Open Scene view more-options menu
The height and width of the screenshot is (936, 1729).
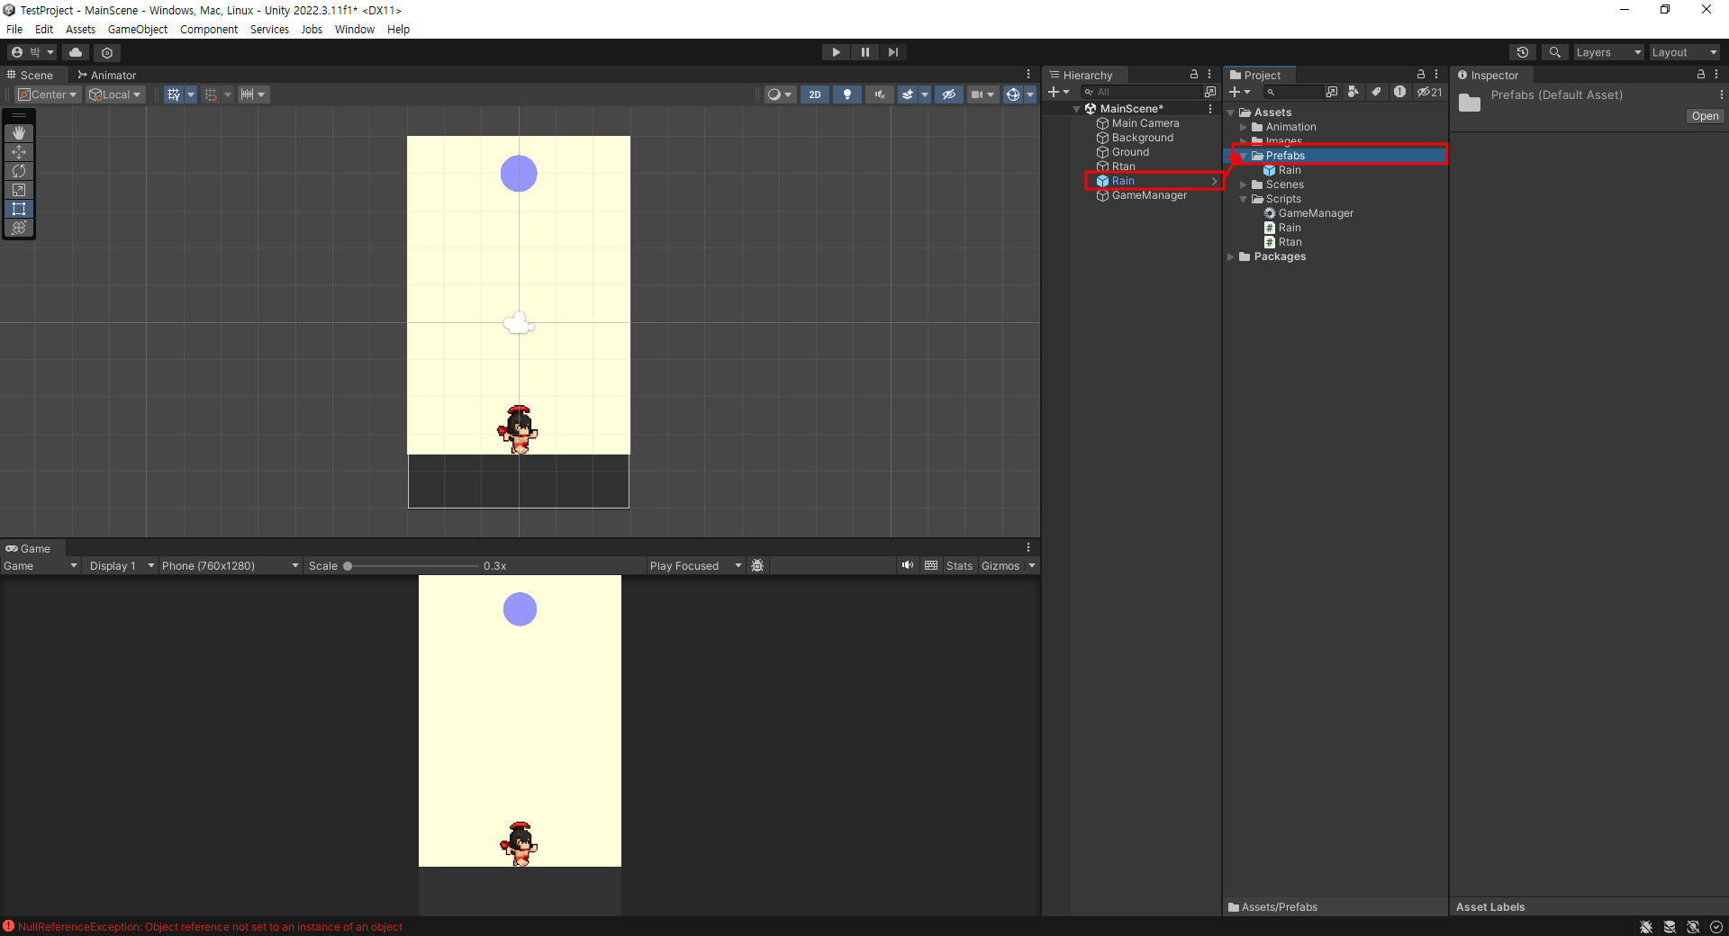[x=1028, y=75]
